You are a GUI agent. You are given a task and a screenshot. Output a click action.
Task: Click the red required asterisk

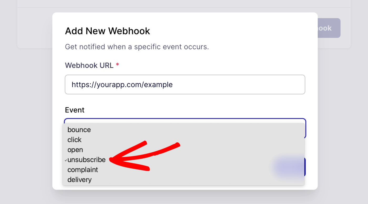pyautogui.click(x=117, y=65)
